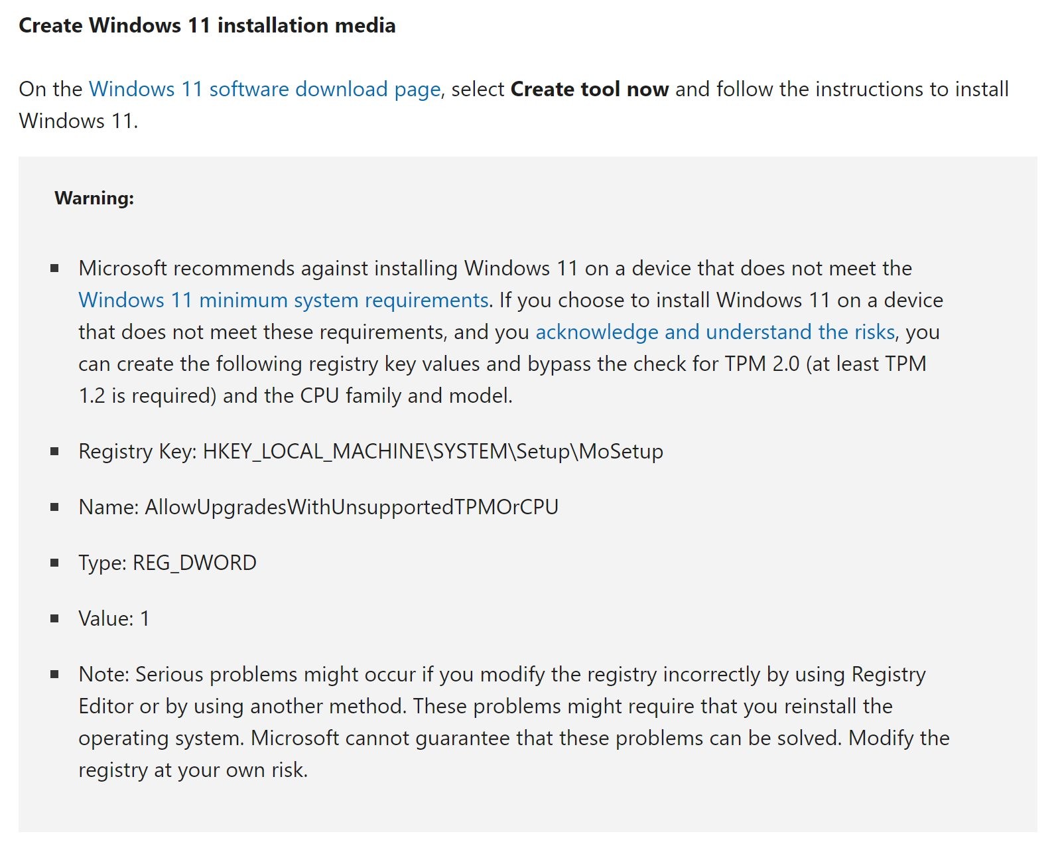The width and height of the screenshot is (1058, 844).
Task: Click the bullet beside Registry Key
Action: [x=54, y=451]
